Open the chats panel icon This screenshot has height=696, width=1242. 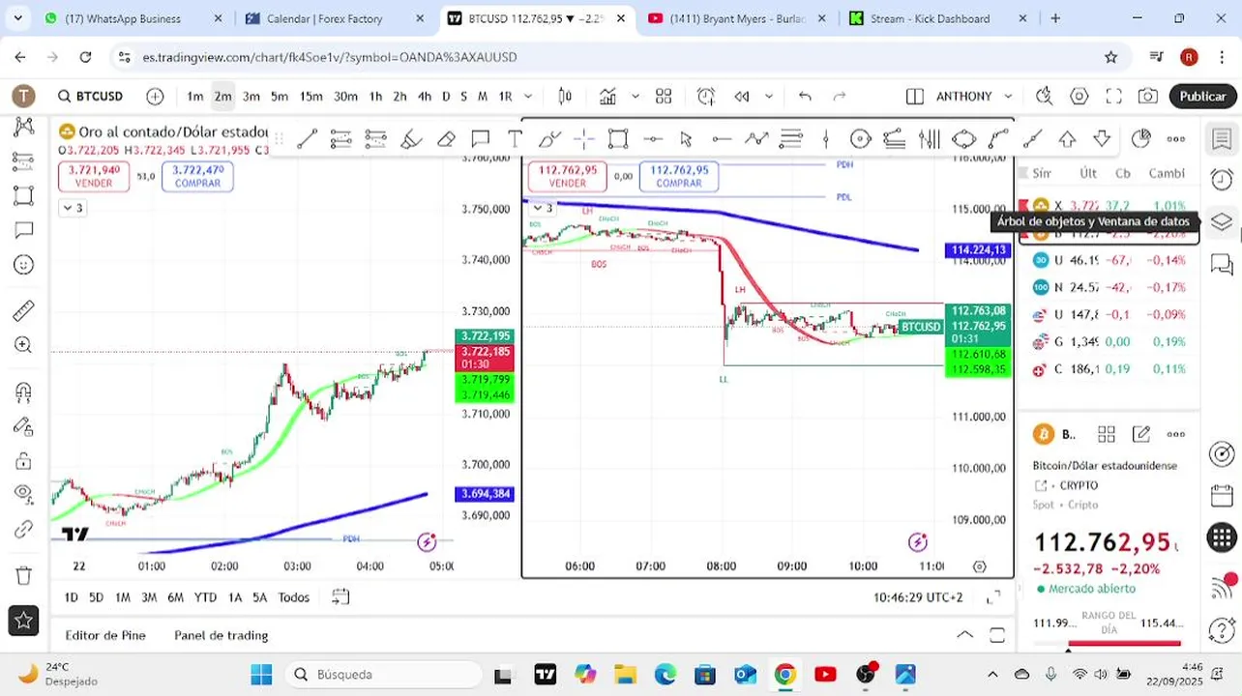coord(1222,263)
